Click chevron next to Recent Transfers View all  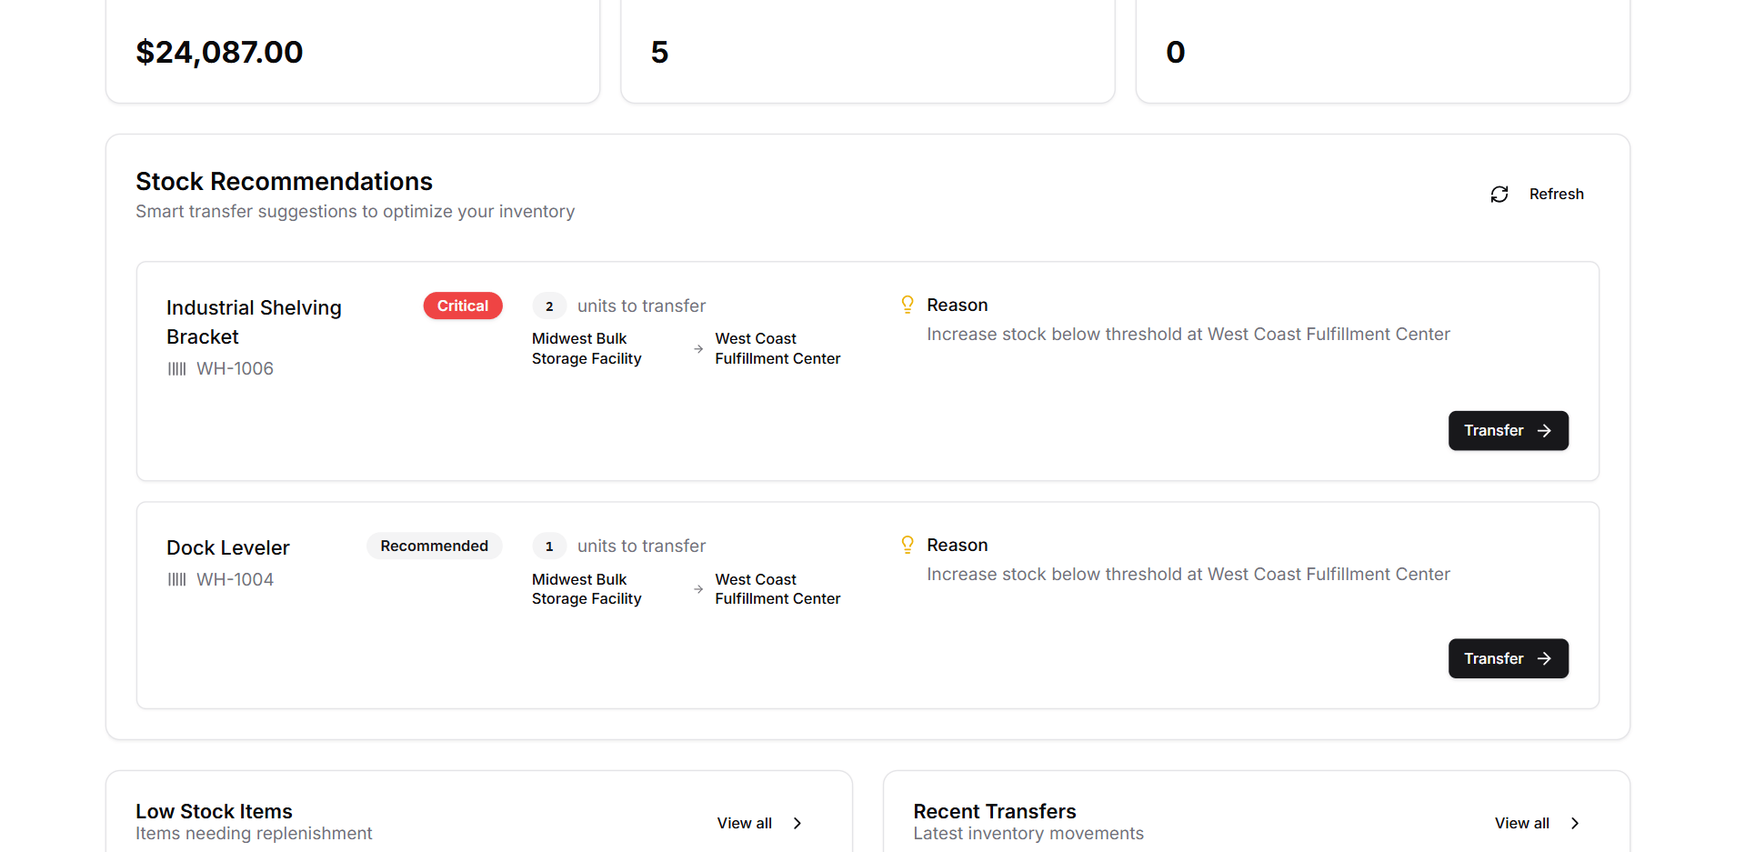pyautogui.click(x=1575, y=823)
